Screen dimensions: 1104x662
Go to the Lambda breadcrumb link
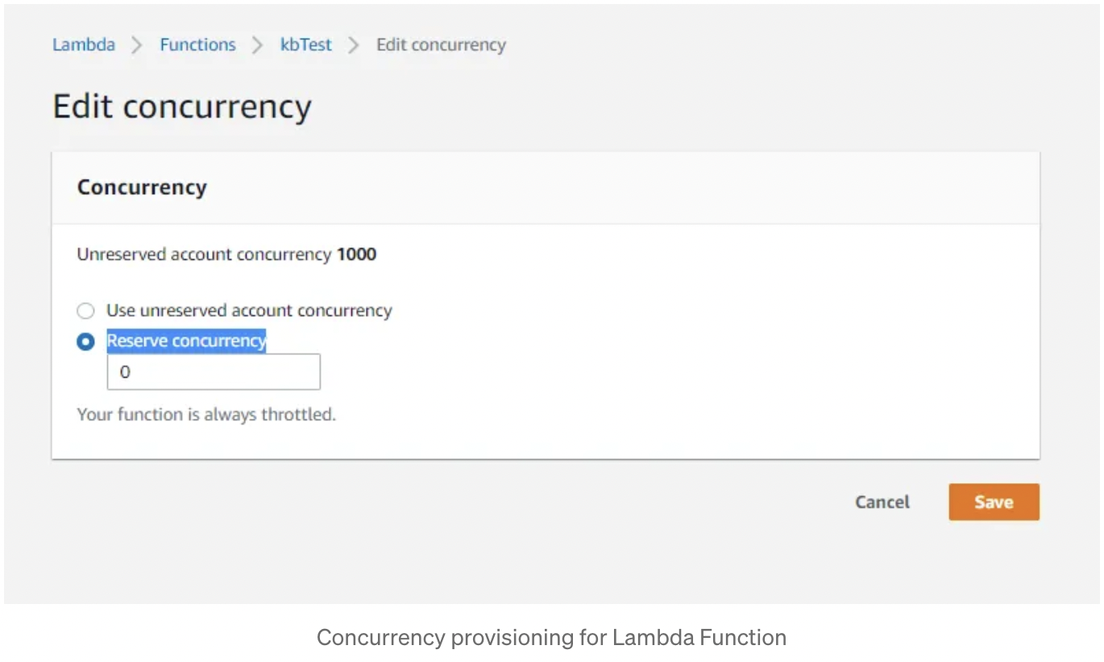(x=84, y=45)
